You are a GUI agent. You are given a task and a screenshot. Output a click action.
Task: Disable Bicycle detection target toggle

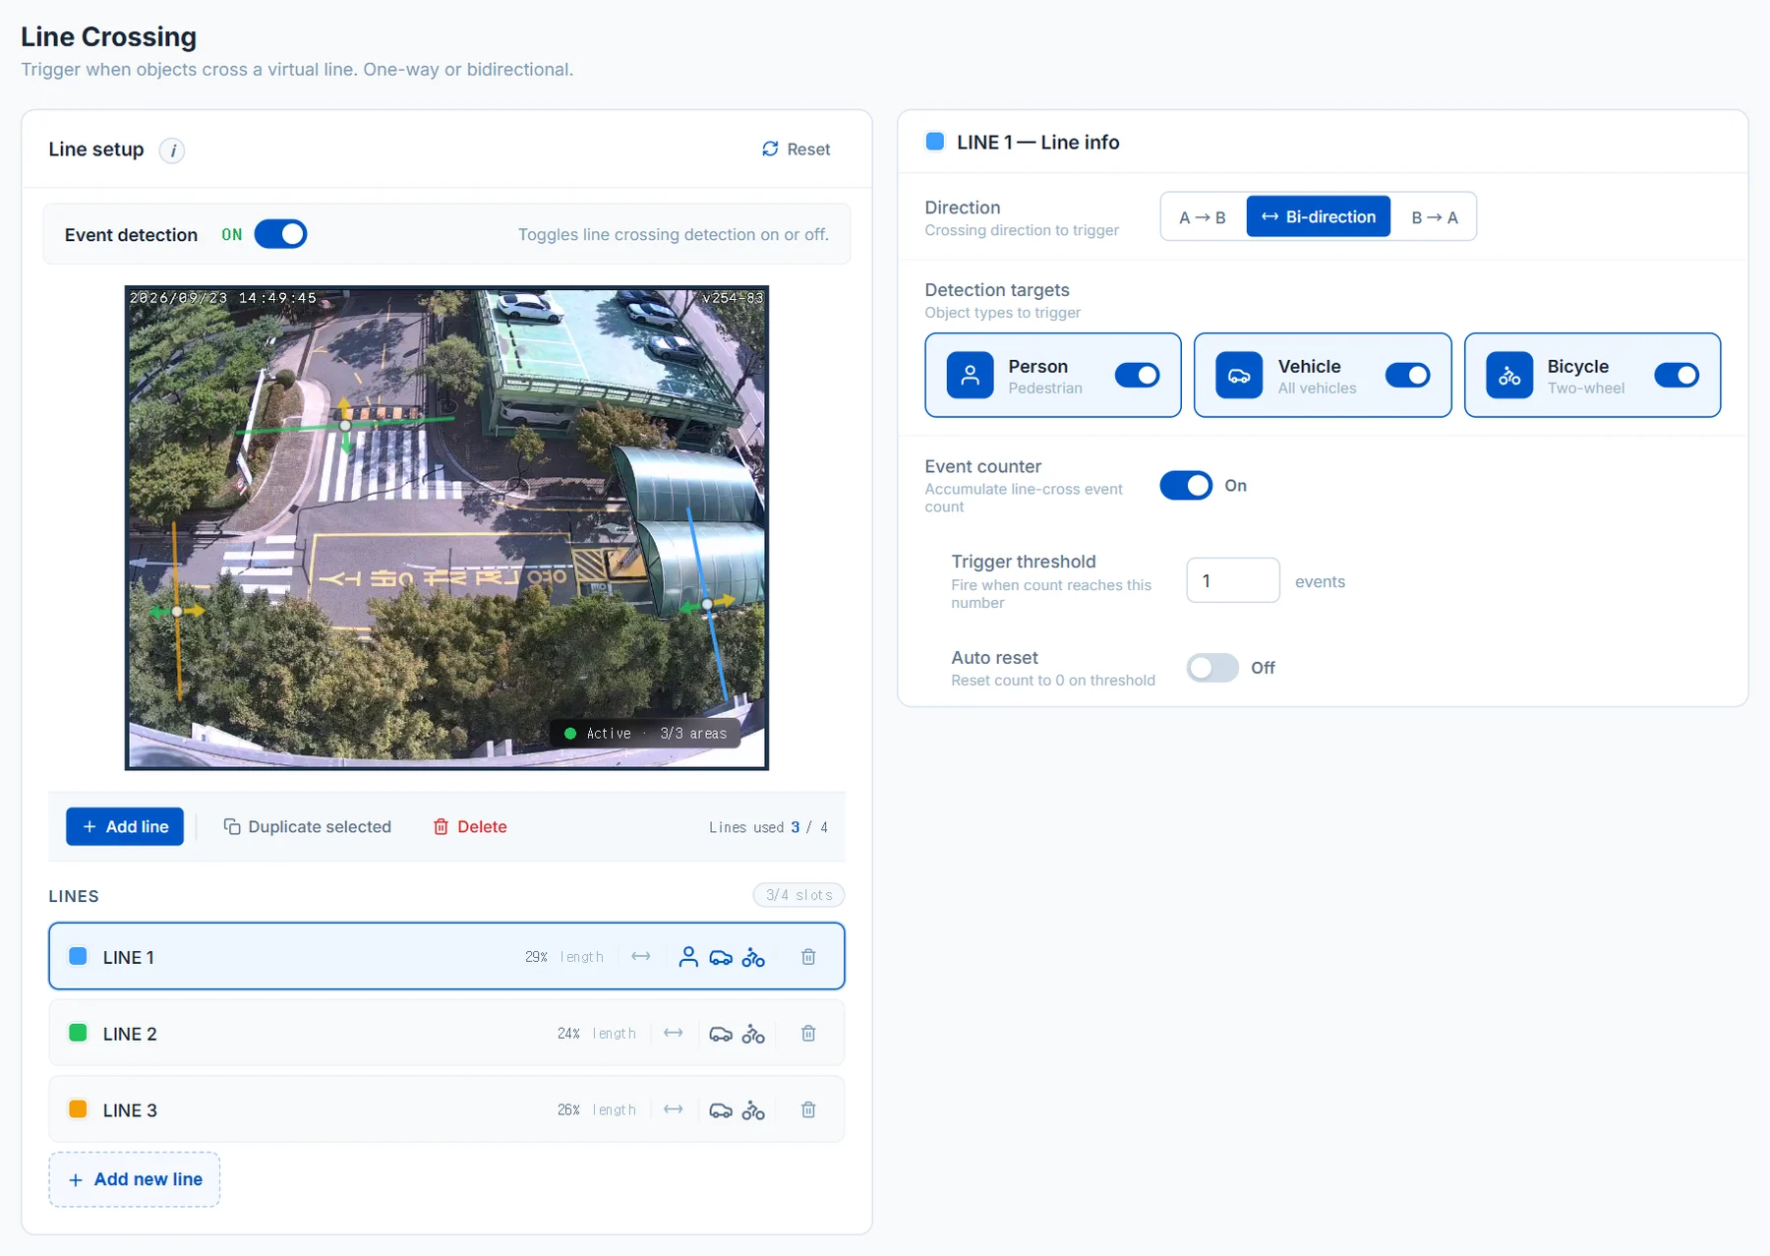[1677, 375]
